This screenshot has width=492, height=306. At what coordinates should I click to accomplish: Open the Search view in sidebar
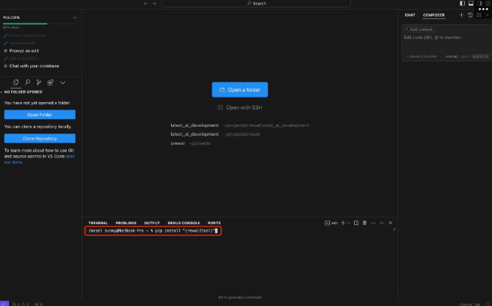click(x=28, y=82)
